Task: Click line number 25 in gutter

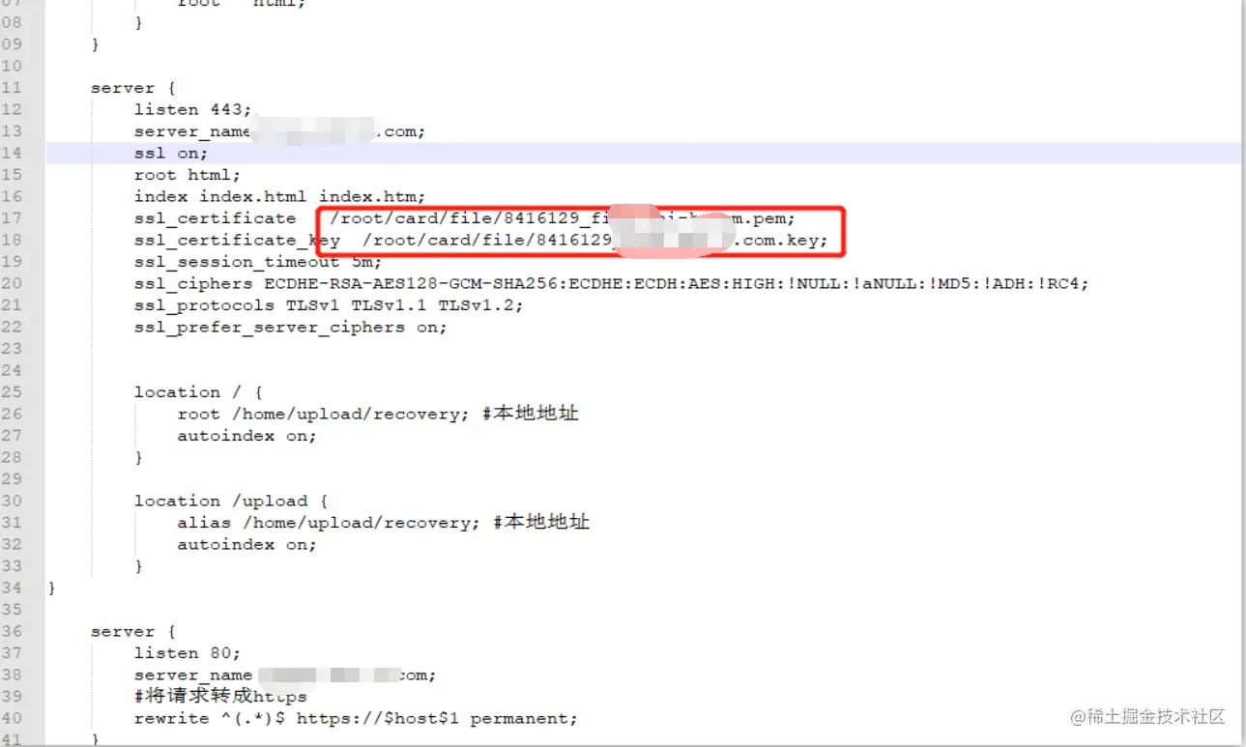Action: pos(12,392)
